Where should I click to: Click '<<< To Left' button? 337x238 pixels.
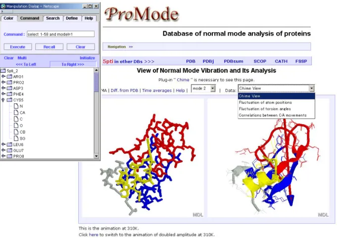pyautogui.click(x=26, y=64)
